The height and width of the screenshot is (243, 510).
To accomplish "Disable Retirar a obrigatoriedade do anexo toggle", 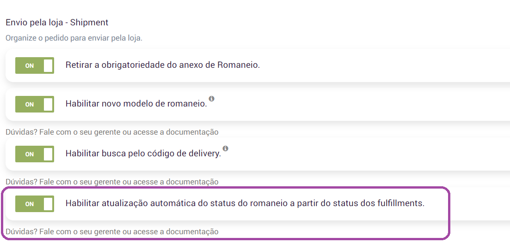I will tap(35, 65).
